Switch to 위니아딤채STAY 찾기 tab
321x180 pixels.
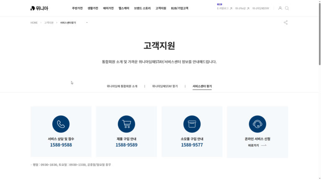click(165, 86)
